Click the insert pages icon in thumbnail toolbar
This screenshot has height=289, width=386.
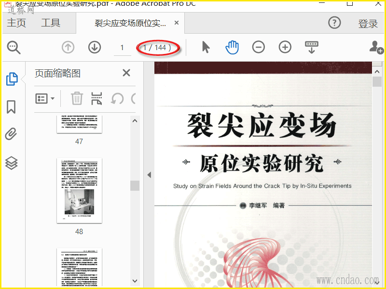pos(97,99)
